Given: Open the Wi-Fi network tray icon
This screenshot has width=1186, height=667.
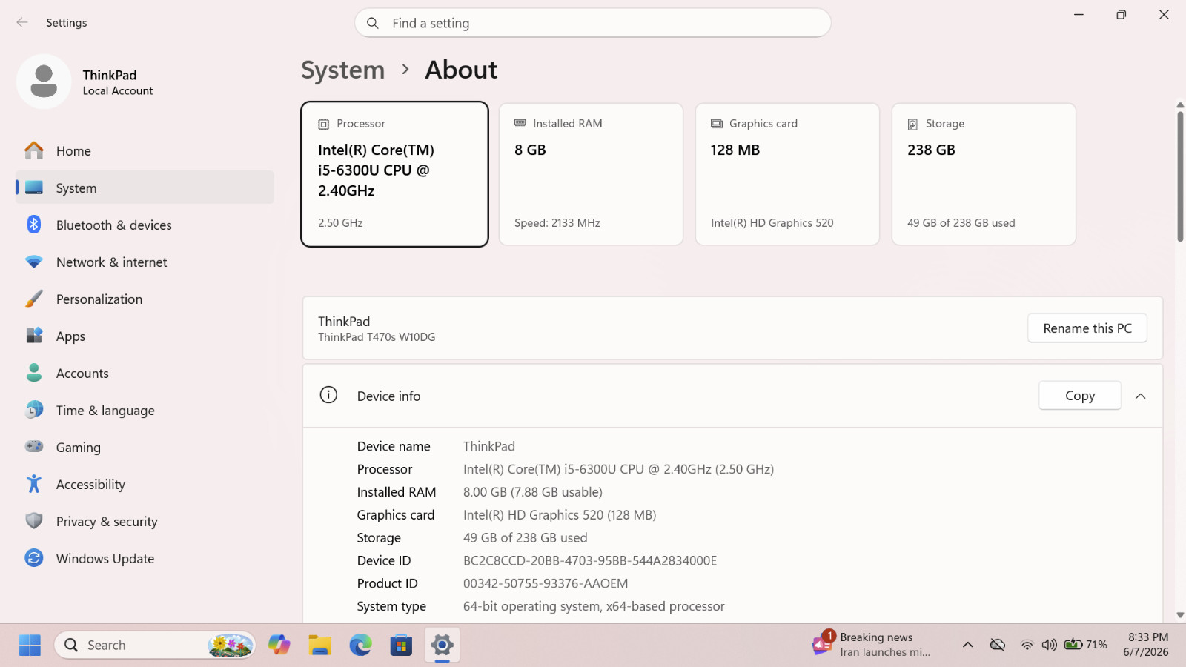Looking at the screenshot, I should 1027,645.
